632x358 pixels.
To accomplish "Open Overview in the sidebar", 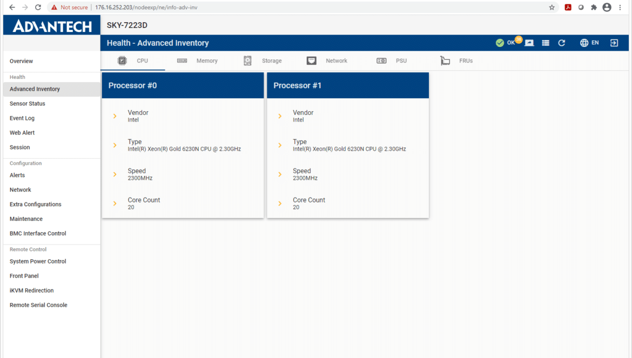I will click(52, 61).
